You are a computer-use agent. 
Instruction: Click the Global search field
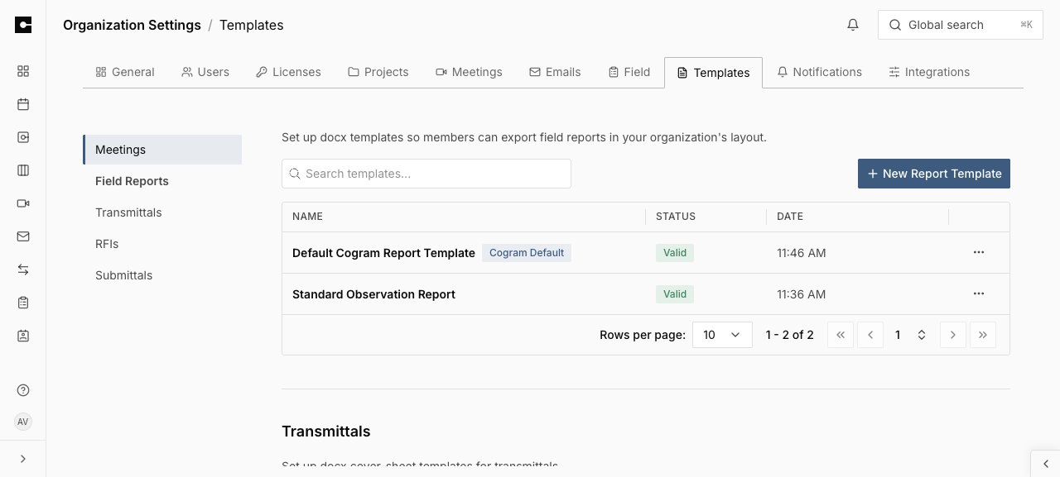961,25
